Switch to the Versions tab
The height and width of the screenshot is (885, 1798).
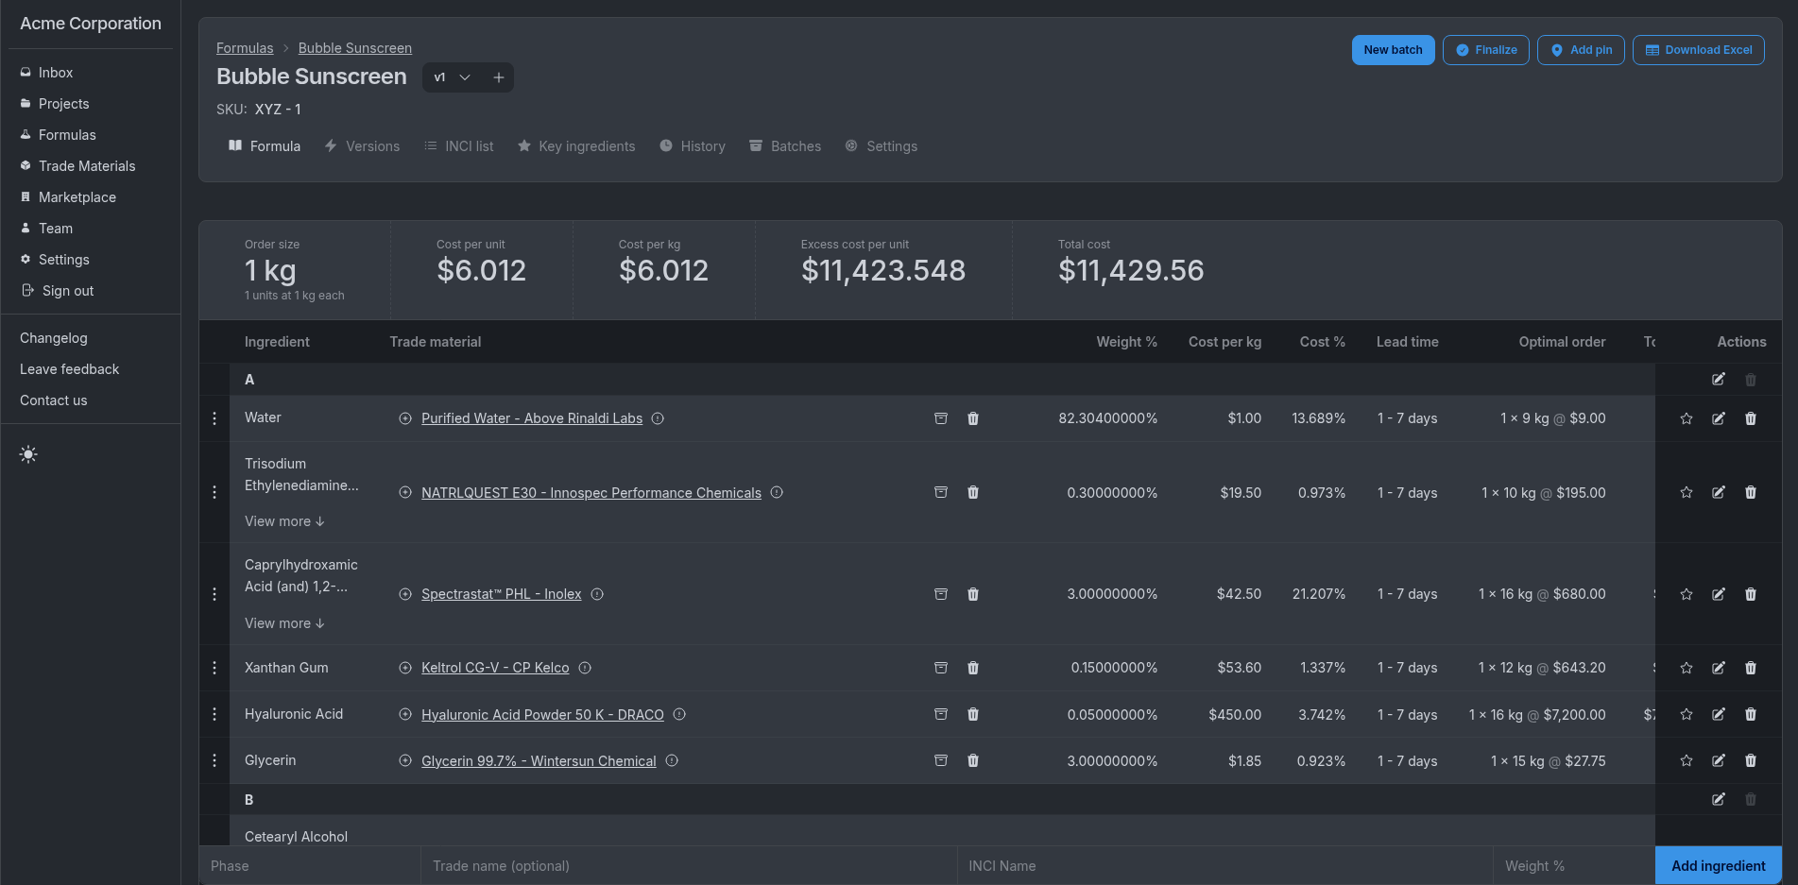click(x=362, y=146)
